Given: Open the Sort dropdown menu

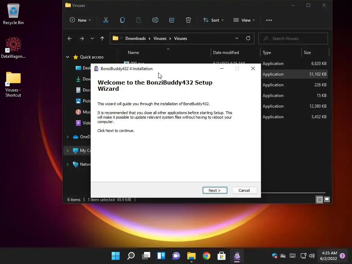Looking at the screenshot, I should [213, 20].
